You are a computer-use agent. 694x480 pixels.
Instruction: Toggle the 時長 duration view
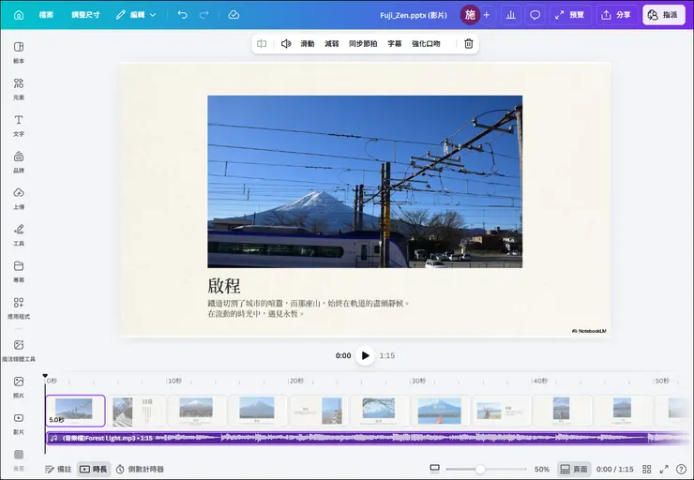tap(94, 469)
